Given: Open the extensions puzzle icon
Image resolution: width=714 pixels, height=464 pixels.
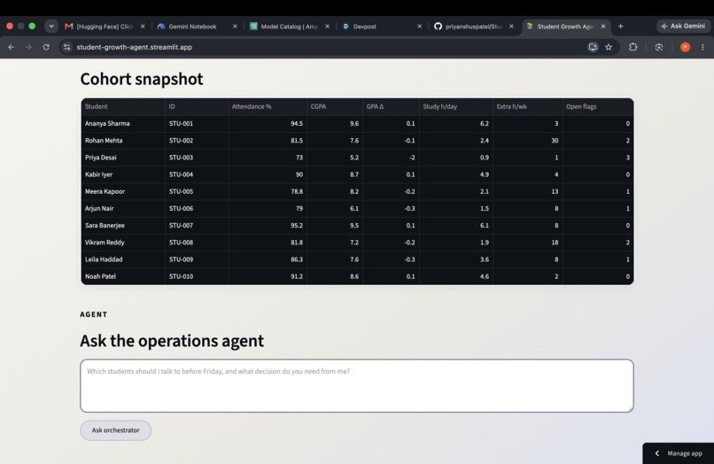Looking at the screenshot, I should coord(633,47).
